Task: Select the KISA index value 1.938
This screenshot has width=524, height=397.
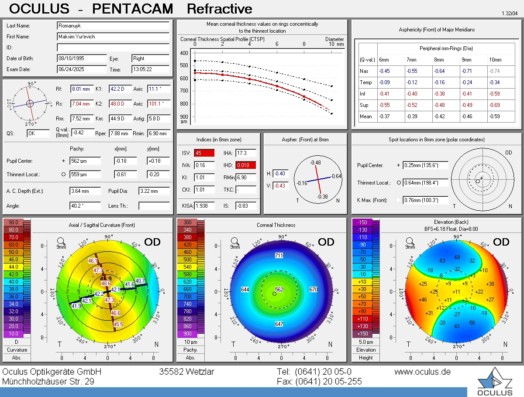Action: (204, 206)
